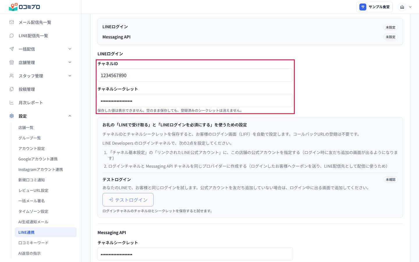
Task: Click the storefront icon beside 店舗管理
Action: 12,62
